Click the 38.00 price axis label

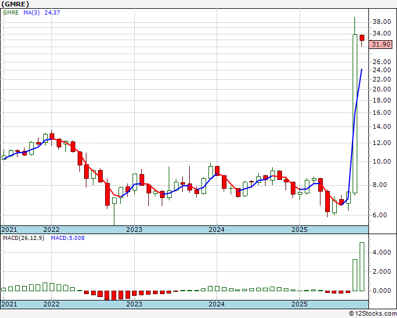pyautogui.click(x=381, y=22)
